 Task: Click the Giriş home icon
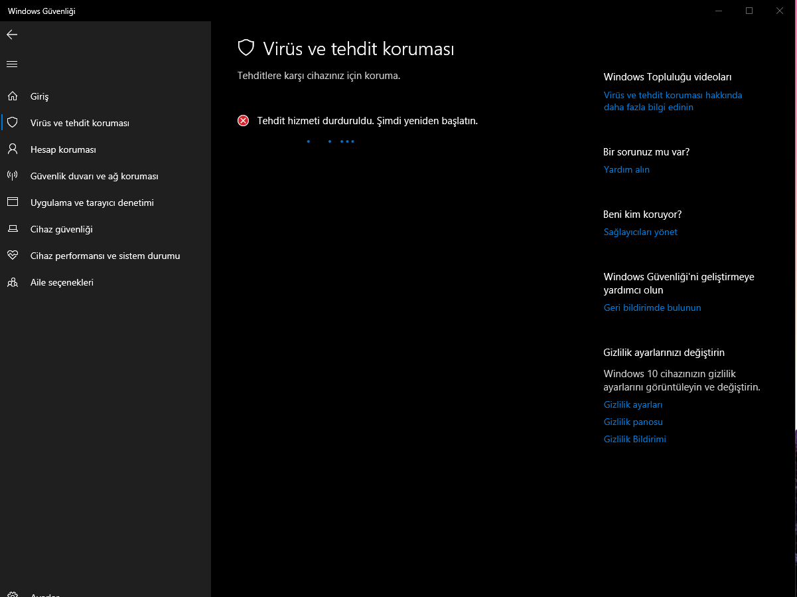(12, 96)
